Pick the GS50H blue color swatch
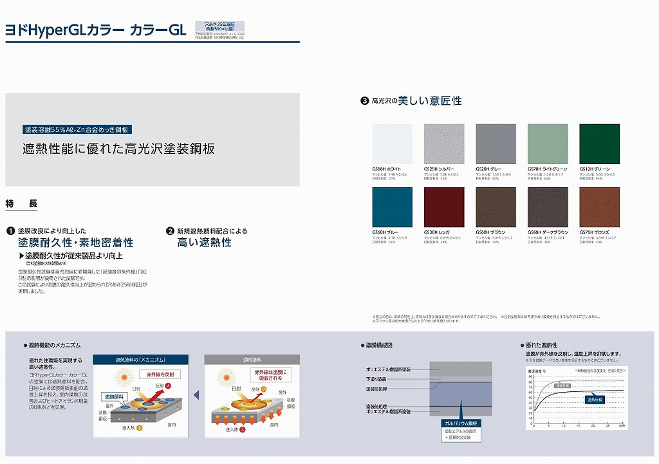This screenshot has height=464, width=659. pos(392,207)
